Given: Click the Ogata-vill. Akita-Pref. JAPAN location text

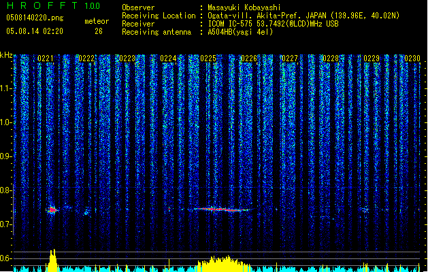Looking at the screenshot, I should [x=303, y=16].
